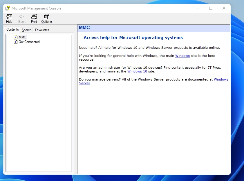Switch to the Search tab
The image size is (244, 181).
26,30
